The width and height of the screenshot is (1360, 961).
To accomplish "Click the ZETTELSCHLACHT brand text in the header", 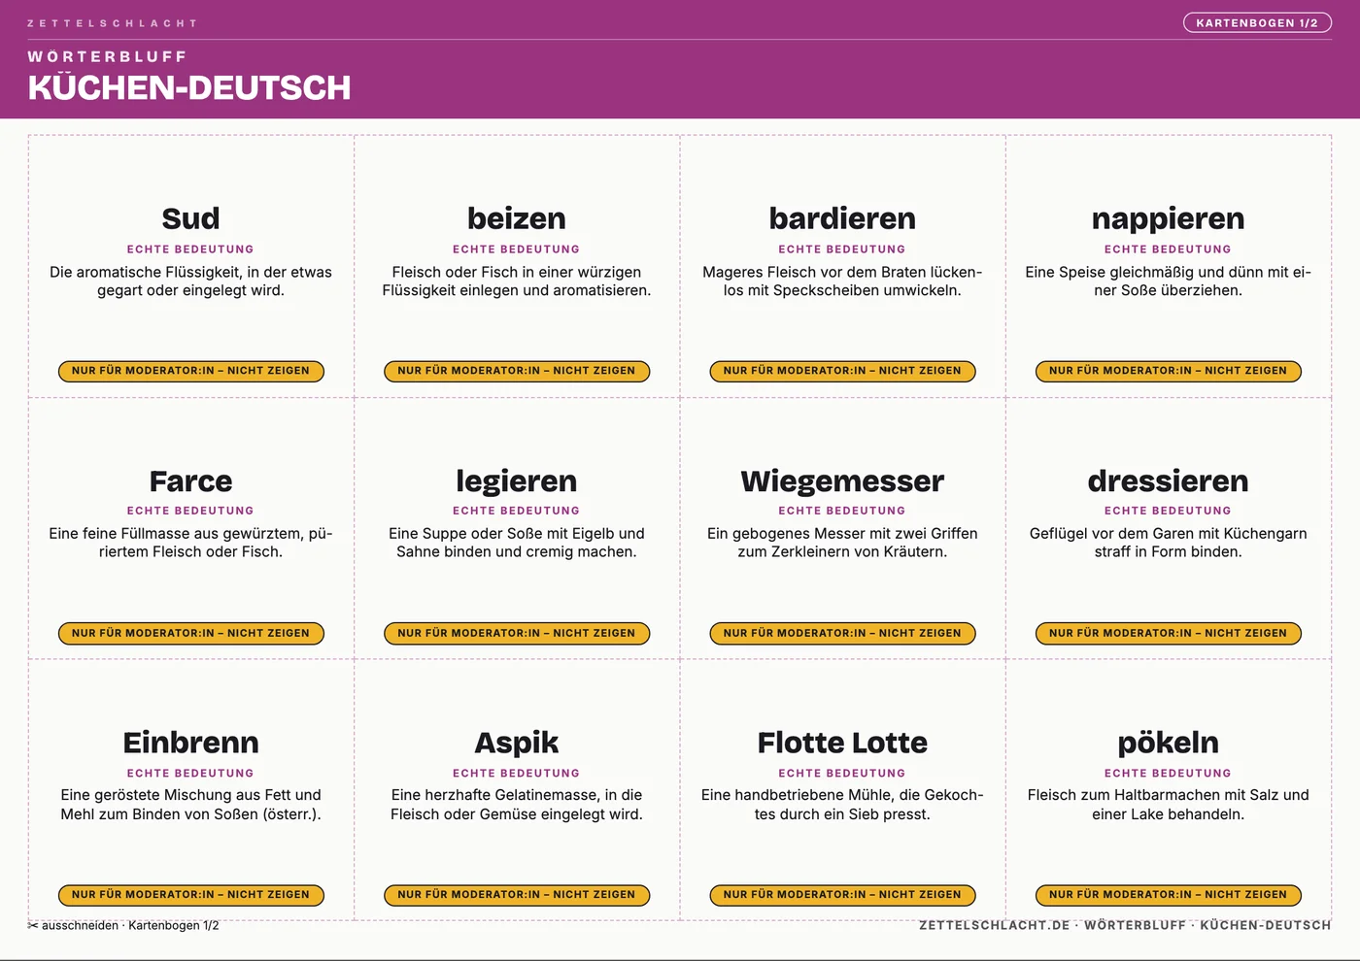I will pyautogui.click(x=113, y=22).
